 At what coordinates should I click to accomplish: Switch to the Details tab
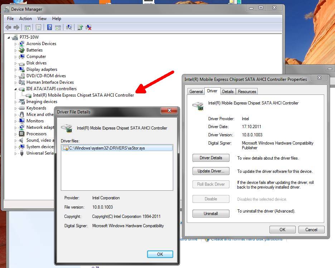click(228, 91)
